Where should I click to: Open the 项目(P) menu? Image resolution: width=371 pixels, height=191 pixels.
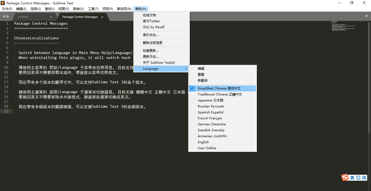pos(108,9)
